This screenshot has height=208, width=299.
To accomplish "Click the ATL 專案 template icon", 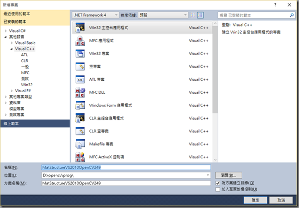I will (x=80, y=80).
